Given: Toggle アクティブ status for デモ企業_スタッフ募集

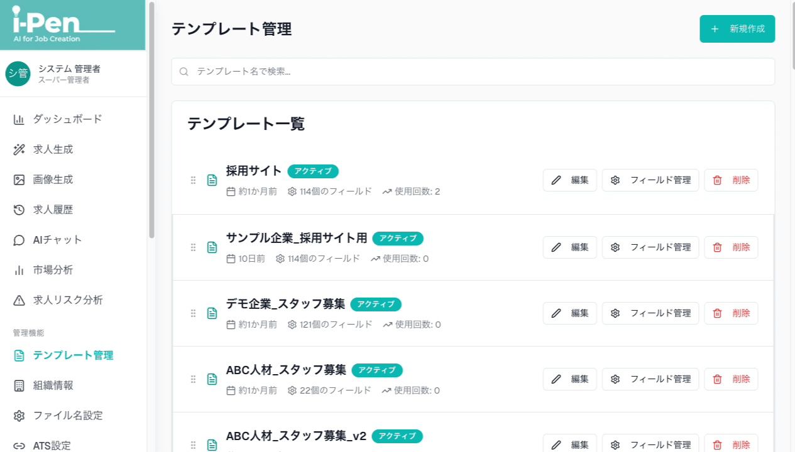Looking at the screenshot, I should (376, 304).
